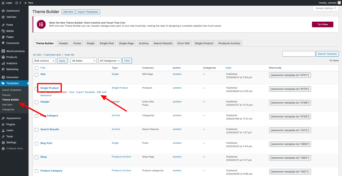Click the Plugins icon in sidebar
Screen dimensions: 342x176
tap(3, 124)
